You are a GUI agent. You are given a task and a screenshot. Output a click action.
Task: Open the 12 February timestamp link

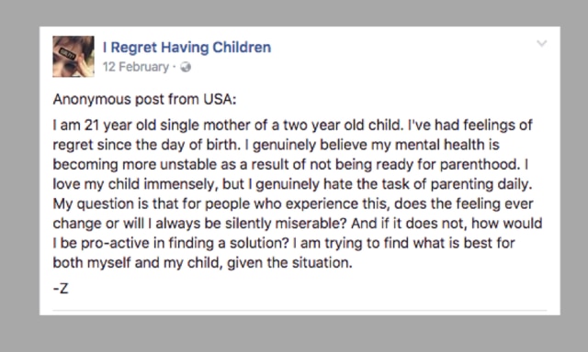click(x=136, y=67)
